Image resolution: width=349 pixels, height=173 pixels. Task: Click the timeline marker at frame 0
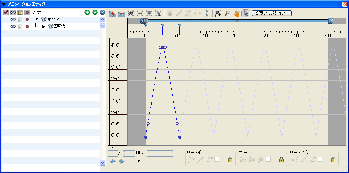click(146, 25)
